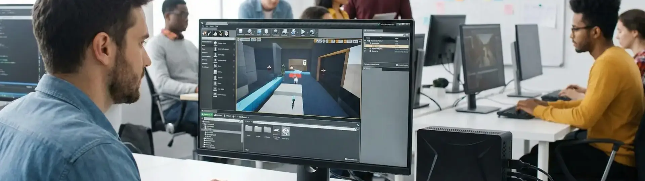Click the Play button in the toolbar

tap(303, 32)
